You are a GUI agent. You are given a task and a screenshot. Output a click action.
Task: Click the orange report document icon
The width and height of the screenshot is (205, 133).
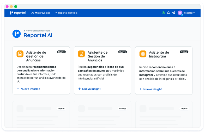point(20,54)
